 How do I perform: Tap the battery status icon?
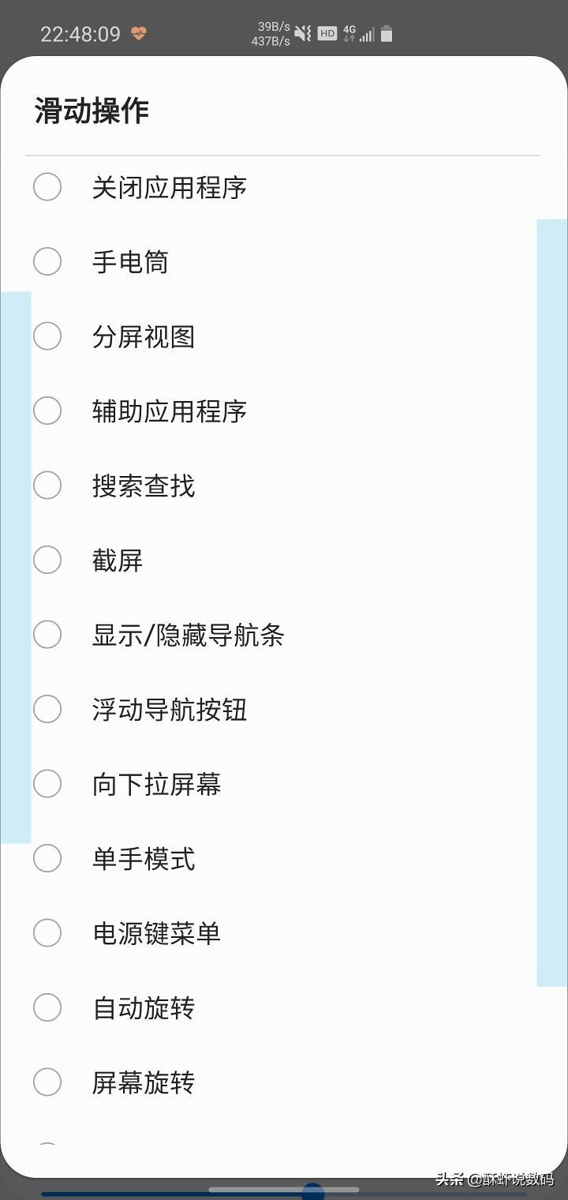[387, 34]
